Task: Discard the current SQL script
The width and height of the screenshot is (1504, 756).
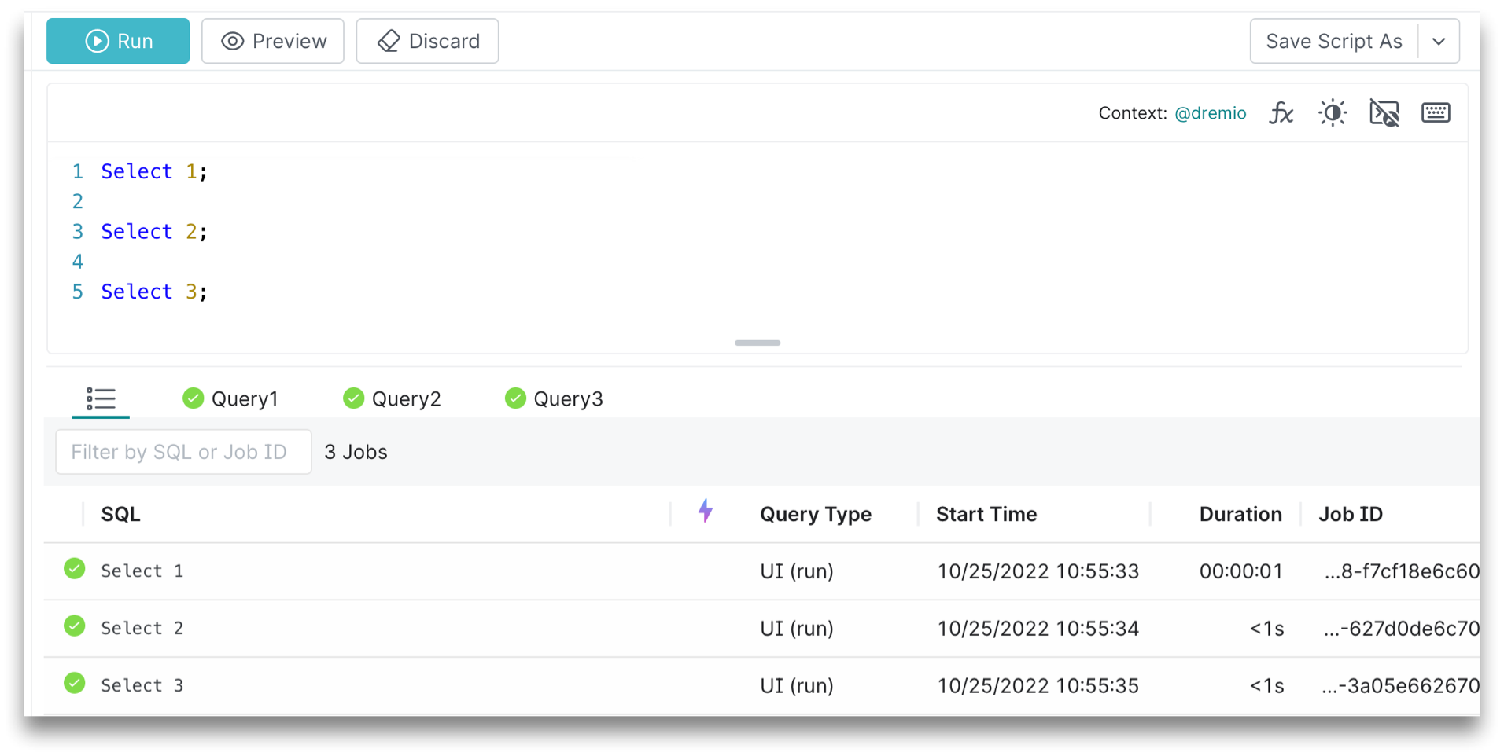Action: click(427, 41)
